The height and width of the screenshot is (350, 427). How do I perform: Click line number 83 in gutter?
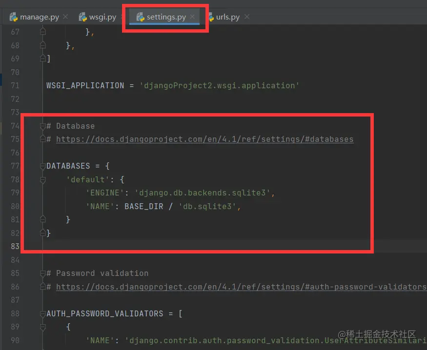click(x=15, y=246)
